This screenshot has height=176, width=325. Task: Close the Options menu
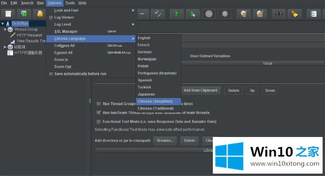click(x=54, y=3)
